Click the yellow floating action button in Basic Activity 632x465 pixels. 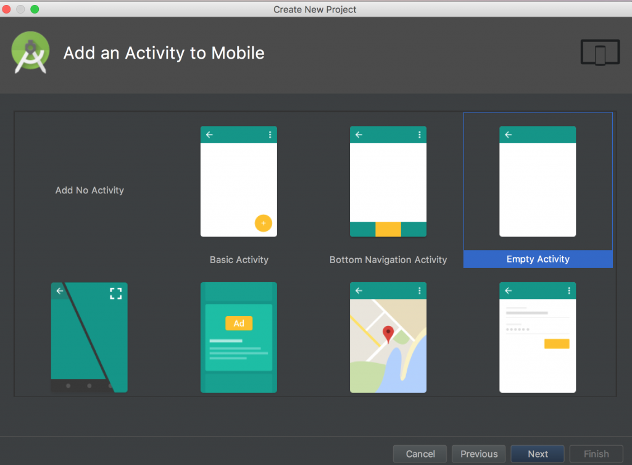click(263, 223)
